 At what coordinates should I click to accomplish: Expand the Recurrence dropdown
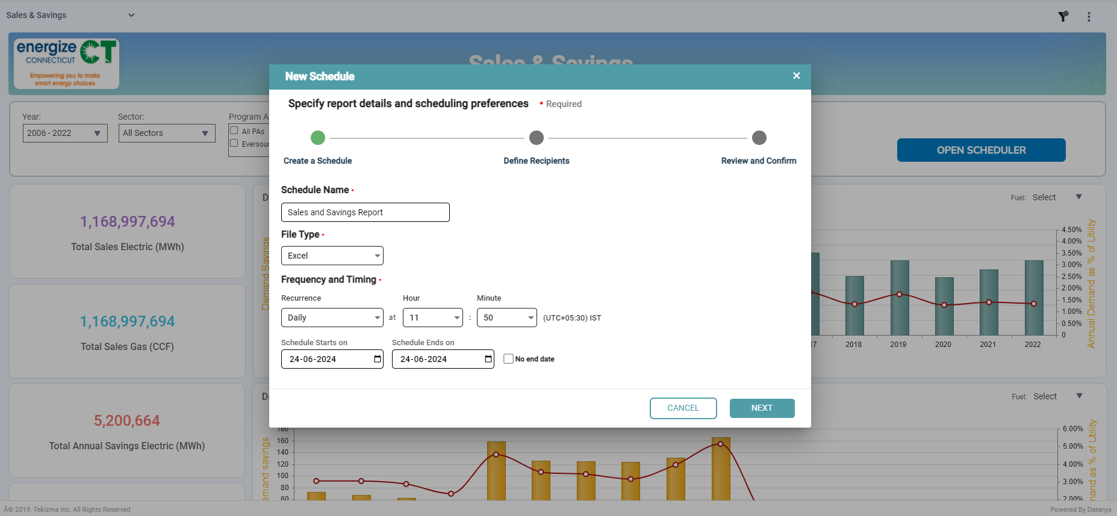tap(332, 318)
